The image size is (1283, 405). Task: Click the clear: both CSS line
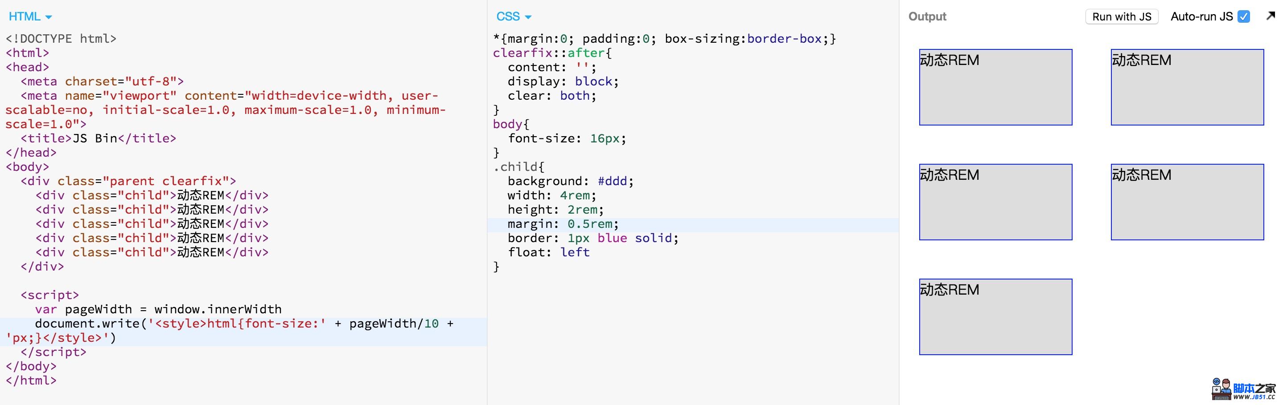pos(552,96)
